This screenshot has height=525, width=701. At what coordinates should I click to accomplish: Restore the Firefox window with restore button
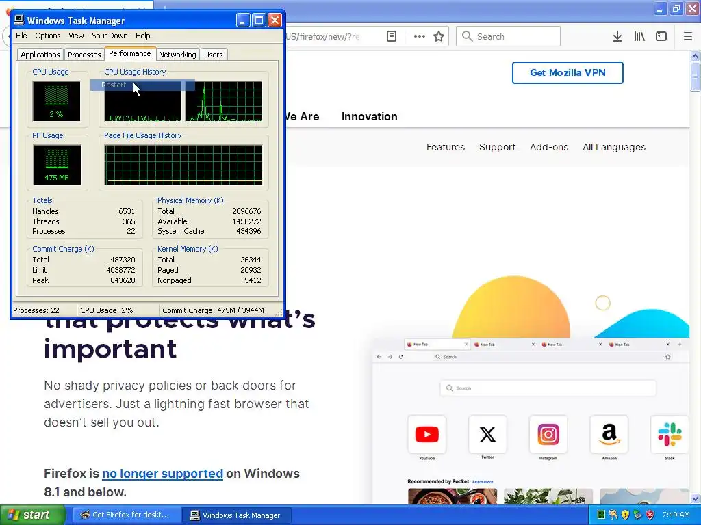click(676, 8)
